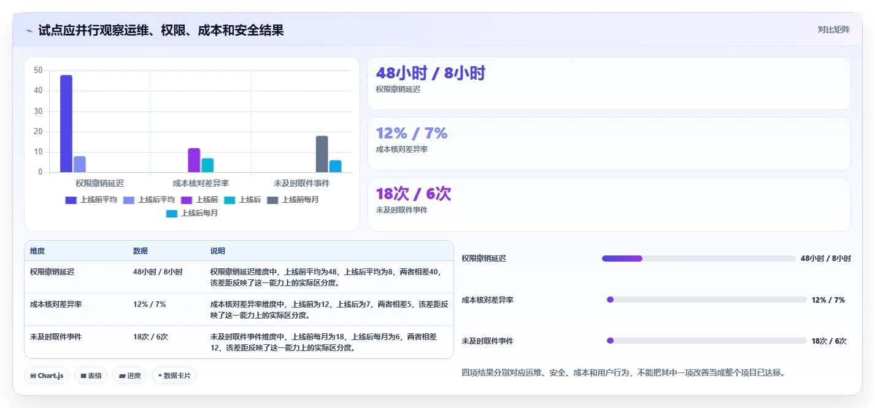
Task: Select the 权限撤销延迟 table row cell
Action: click(52, 271)
